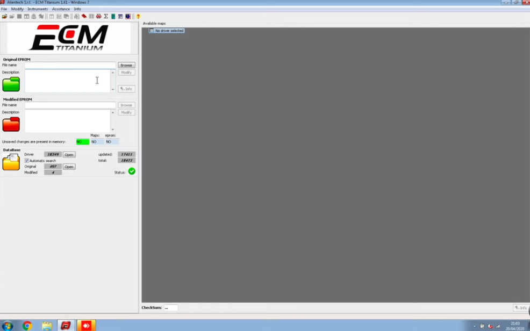Screen dimensions: 530x331
Task: Click the Maps NO indicator
Action: (97, 142)
